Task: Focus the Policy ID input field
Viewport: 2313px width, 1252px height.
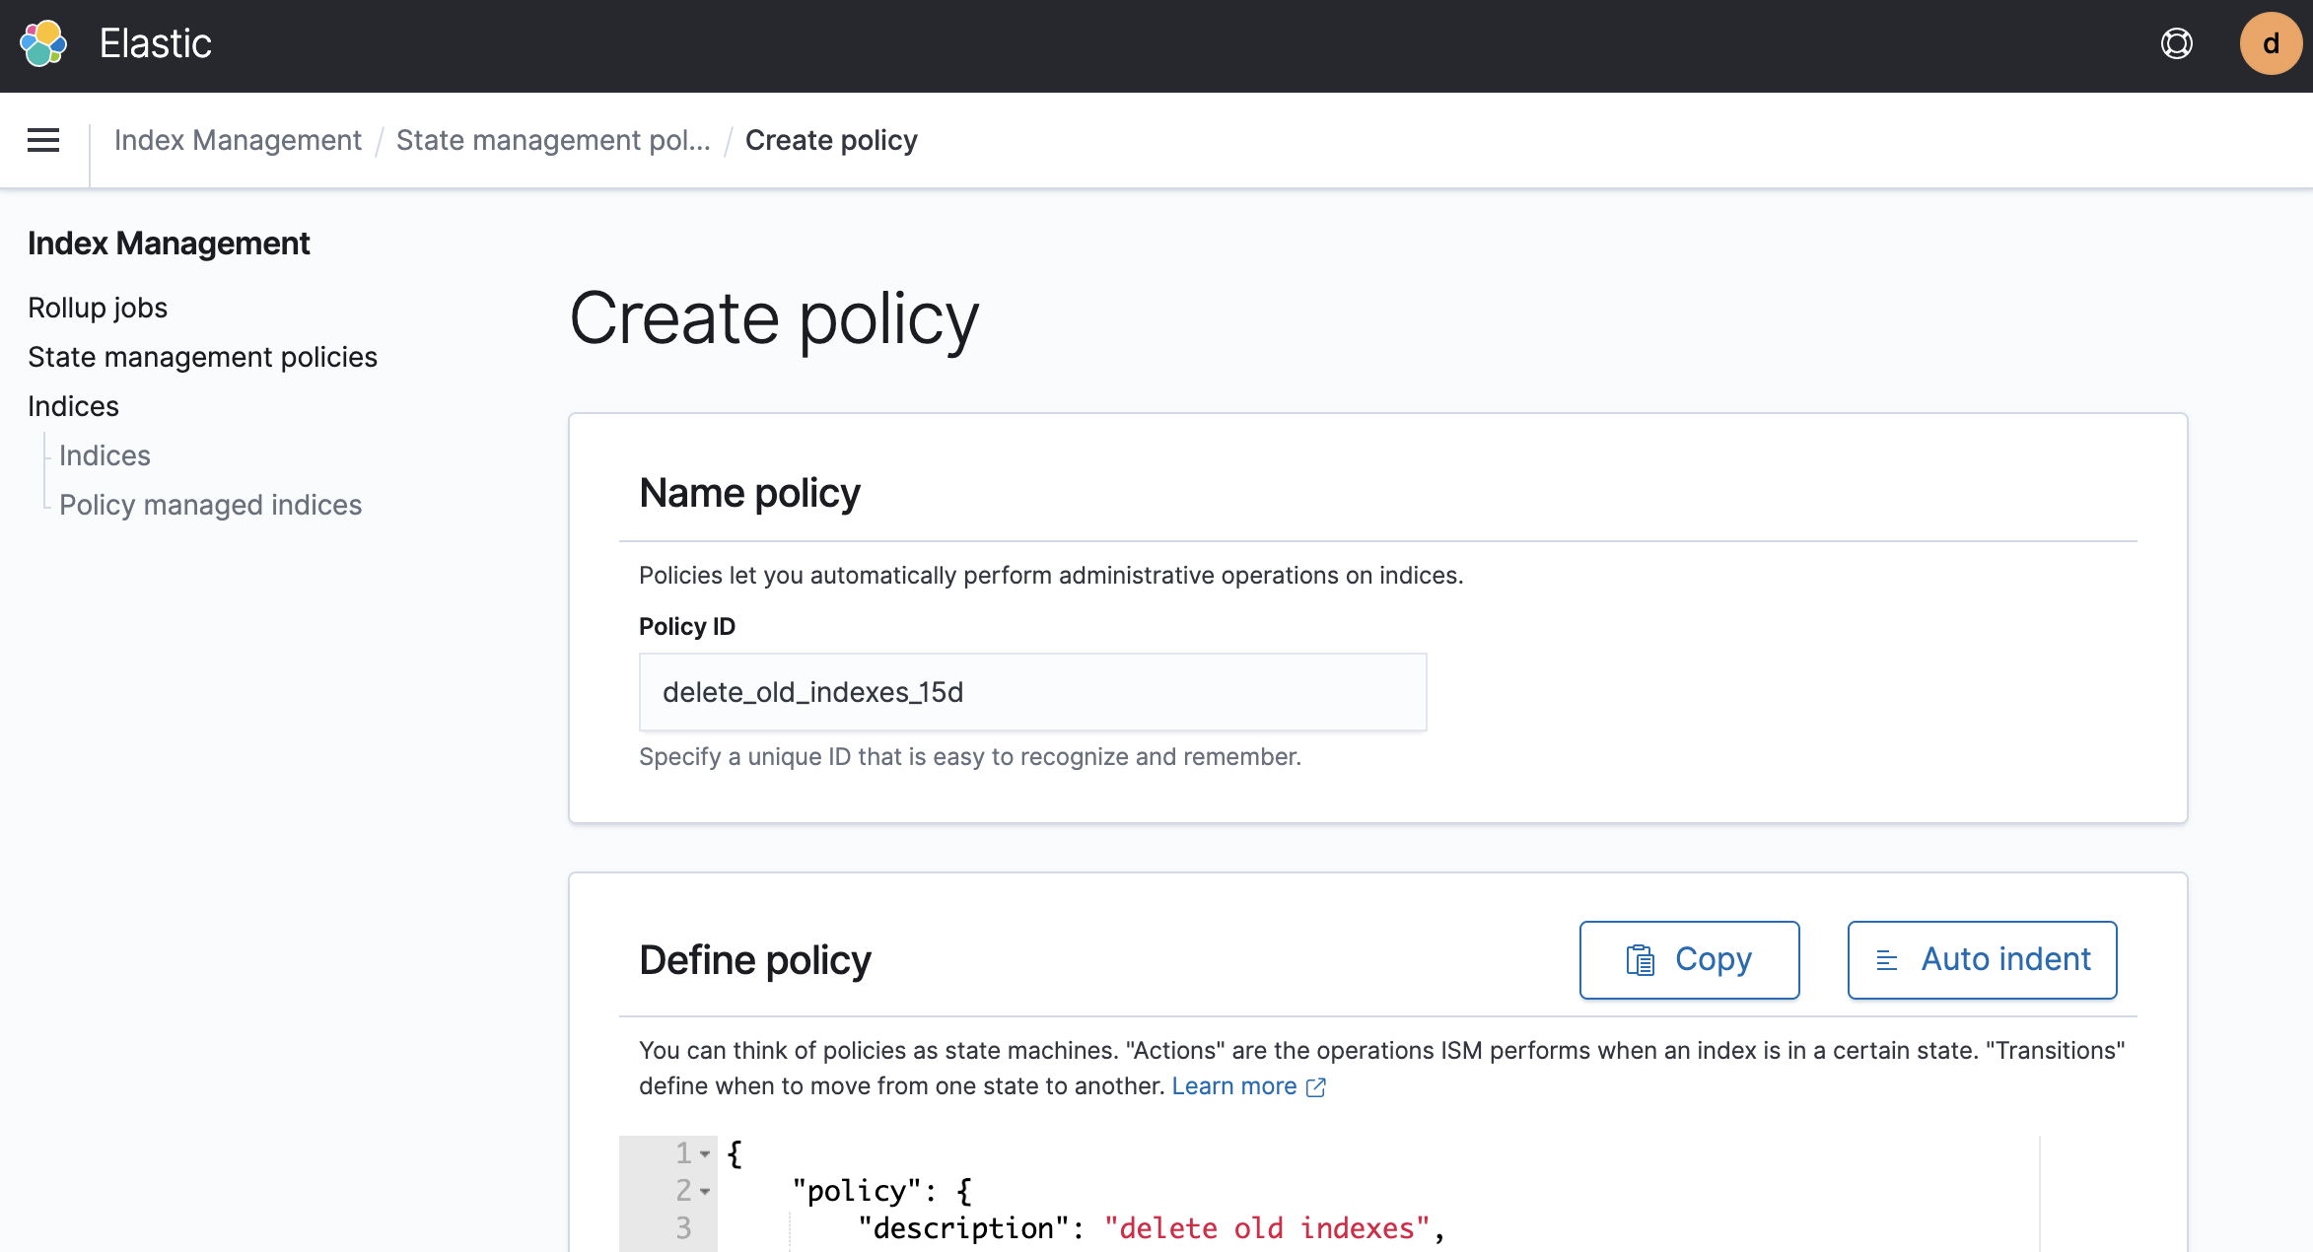Action: pos(1032,692)
